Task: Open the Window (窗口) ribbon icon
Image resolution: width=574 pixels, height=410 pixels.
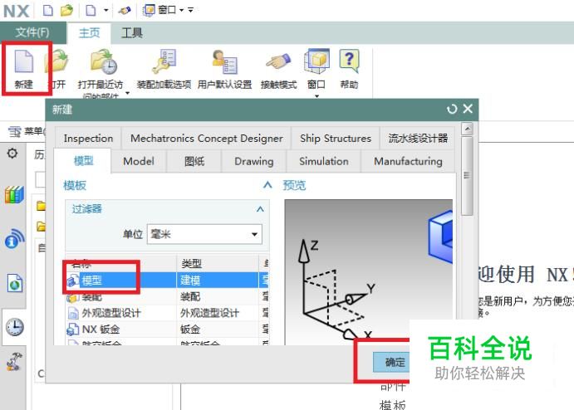Action: pyautogui.click(x=316, y=61)
